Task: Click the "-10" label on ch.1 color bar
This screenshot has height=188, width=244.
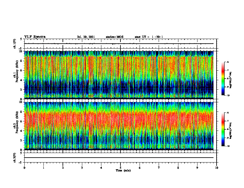Action: point(228,96)
